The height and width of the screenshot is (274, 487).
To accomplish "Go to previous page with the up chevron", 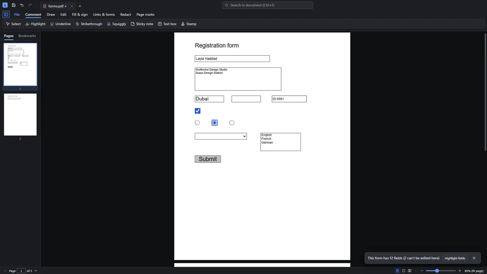I will click(5, 271).
